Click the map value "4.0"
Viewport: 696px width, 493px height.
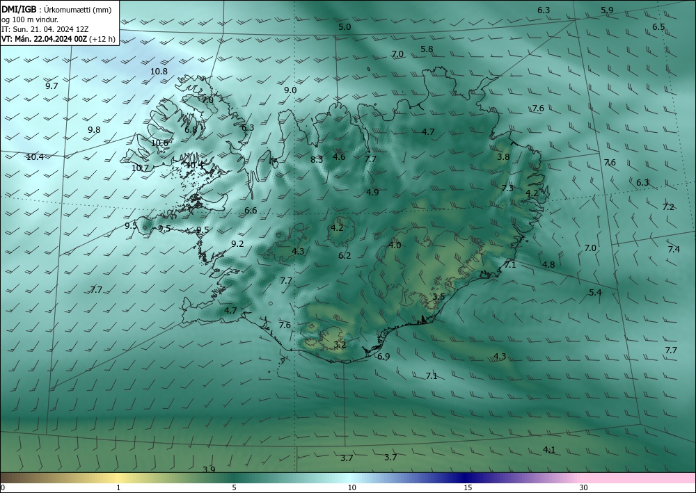(x=394, y=245)
